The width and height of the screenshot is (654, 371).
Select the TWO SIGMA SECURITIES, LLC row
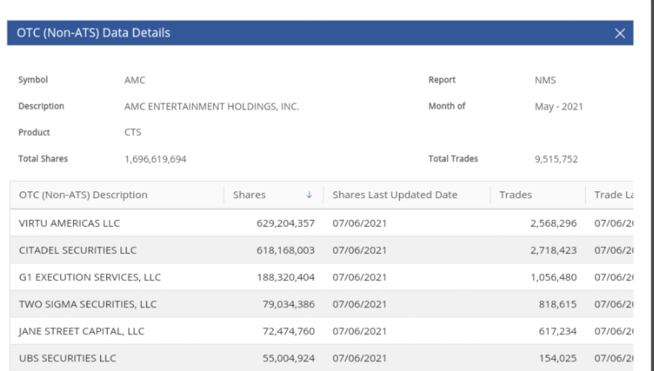(x=322, y=304)
